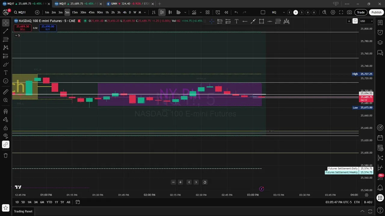The image size is (385, 216).
Task: Open go to date calendar icon
Action: (77, 202)
